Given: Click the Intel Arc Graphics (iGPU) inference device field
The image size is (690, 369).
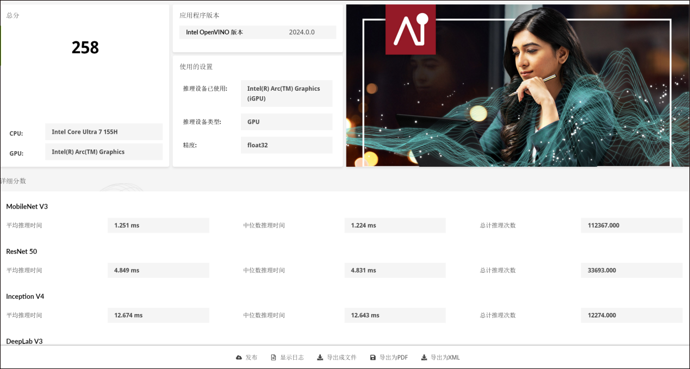Looking at the screenshot, I should [x=286, y=93].
